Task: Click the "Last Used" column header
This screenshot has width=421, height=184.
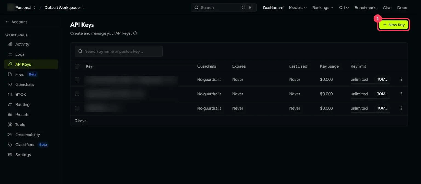Action: [x=298, y=66]
